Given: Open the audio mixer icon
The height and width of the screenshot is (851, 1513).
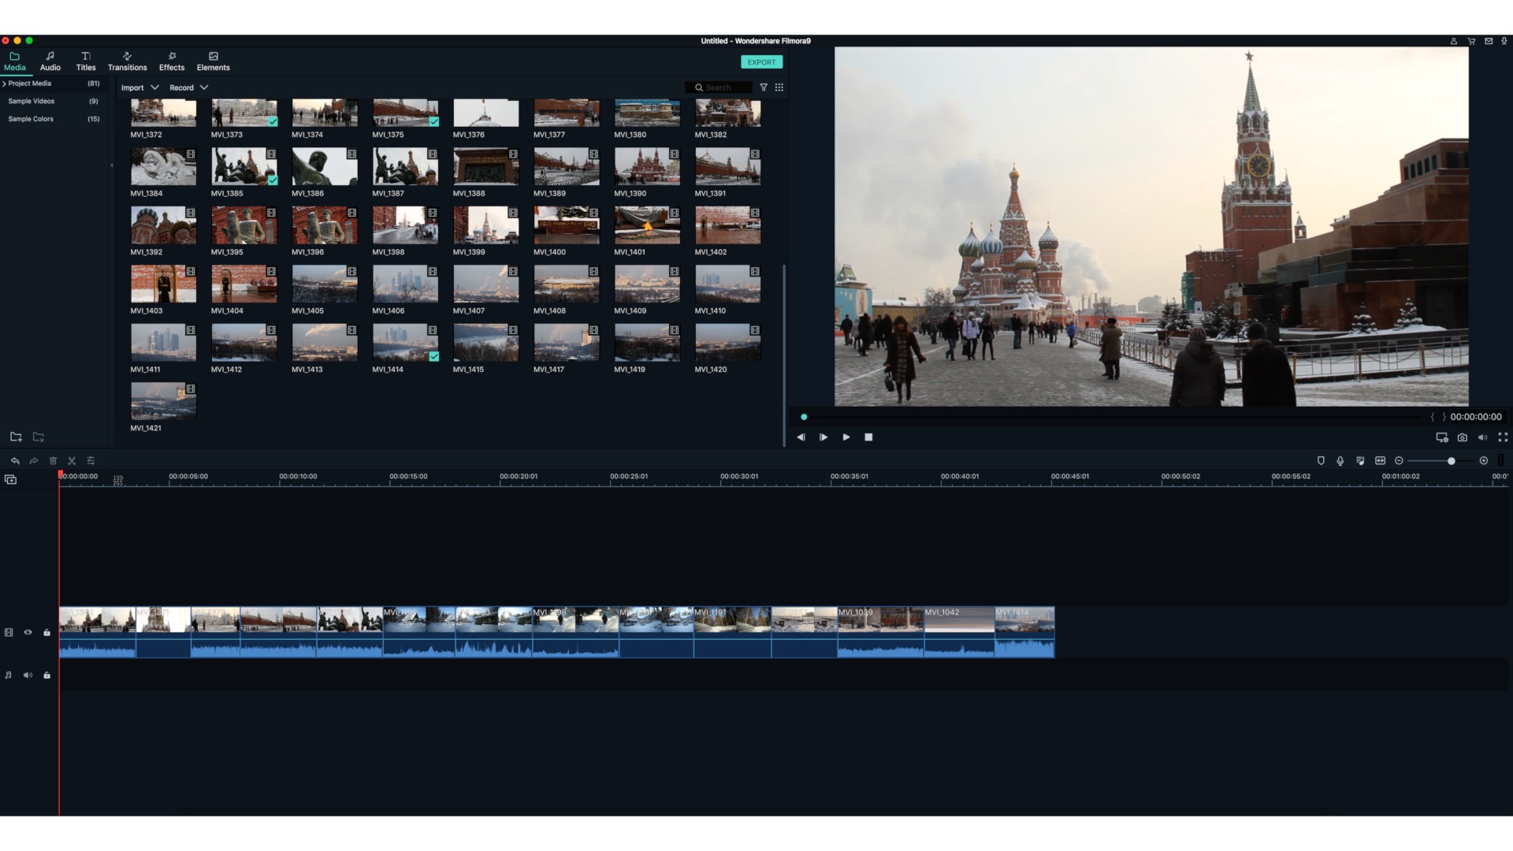Looking at the screenshot, I should click(1360, 461).
